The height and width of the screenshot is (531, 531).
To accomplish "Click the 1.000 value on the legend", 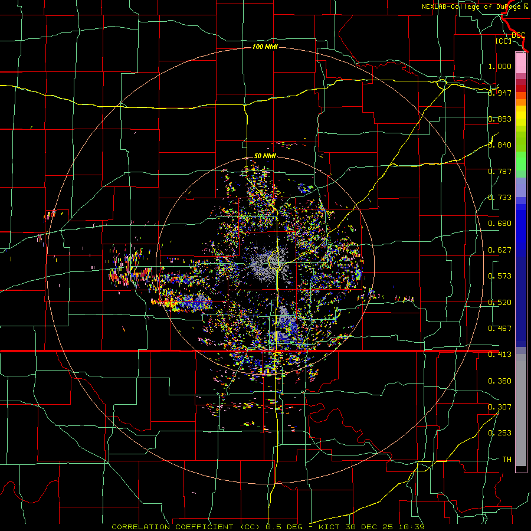I will click(x=500, y=66).
